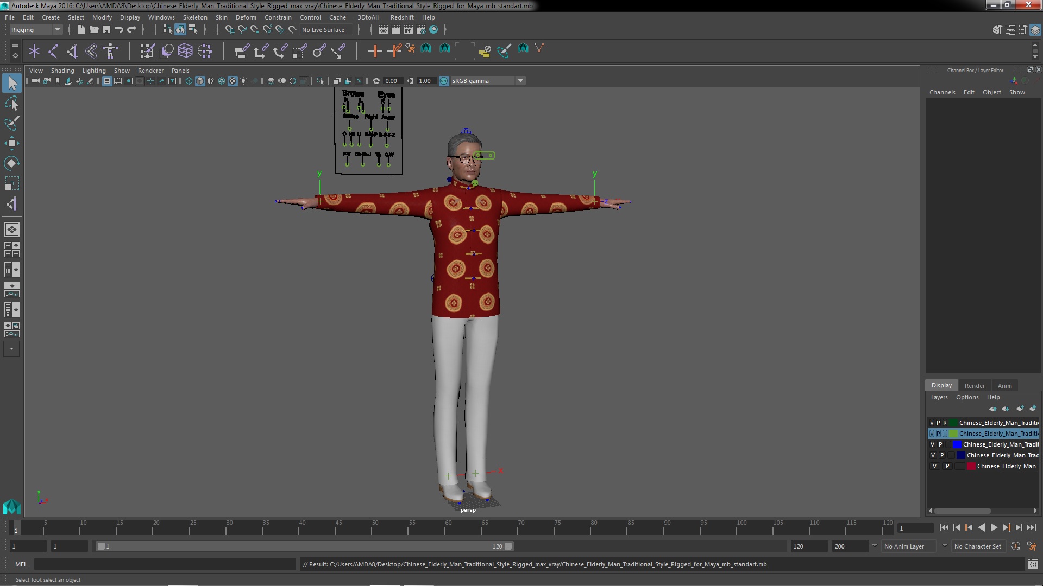Switch to the Anim layer tab

point(1004,386)
